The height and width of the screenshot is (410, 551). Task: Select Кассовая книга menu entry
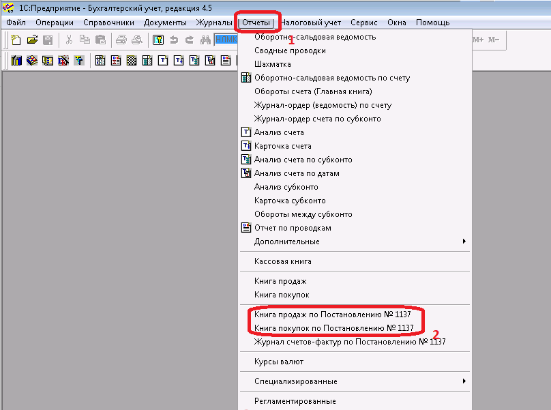tap(355, 261)
